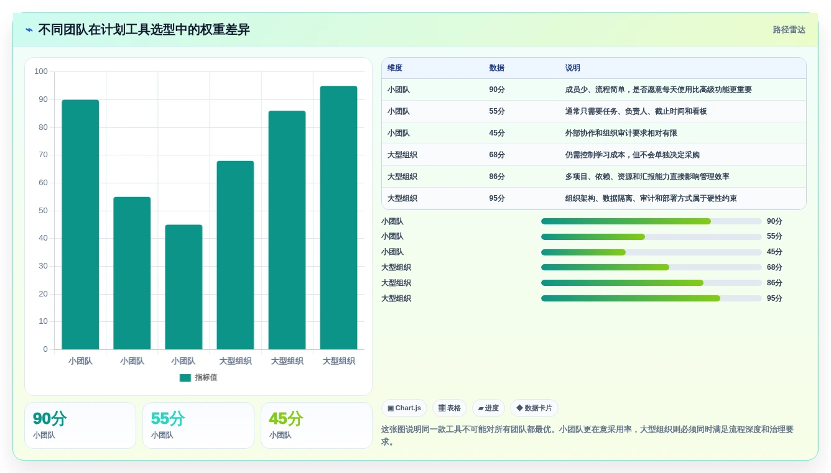Viewport: 831px width, 473px height.
Task: Click the teal legend swatch for 指标值
Action: 185,378
